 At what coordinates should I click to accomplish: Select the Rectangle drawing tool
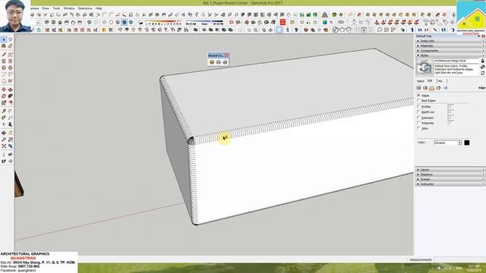[4, 61]
